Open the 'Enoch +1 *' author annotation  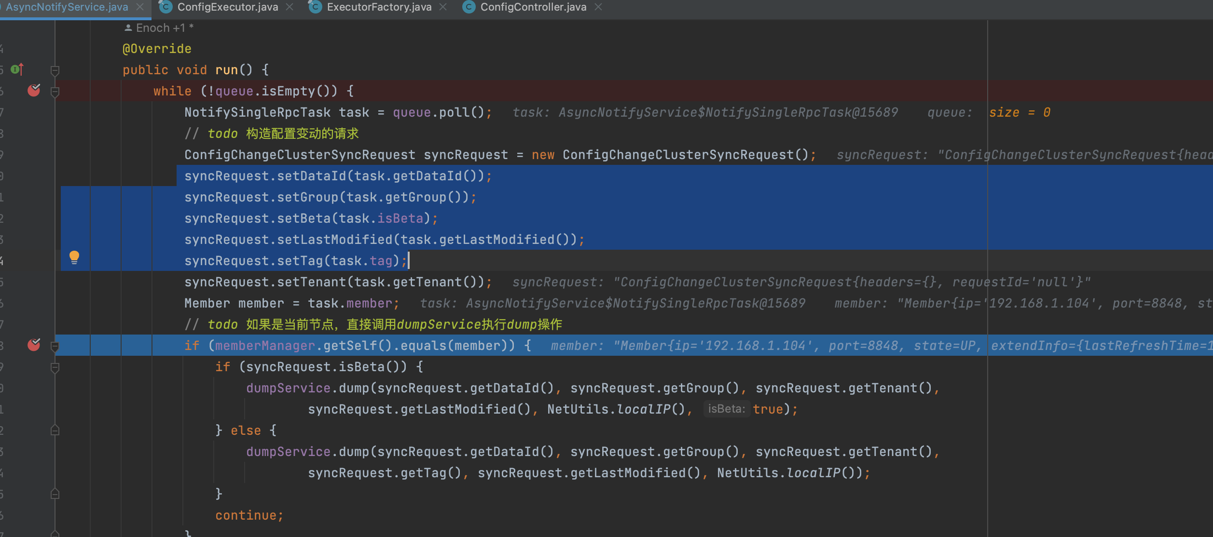[159, 28]
